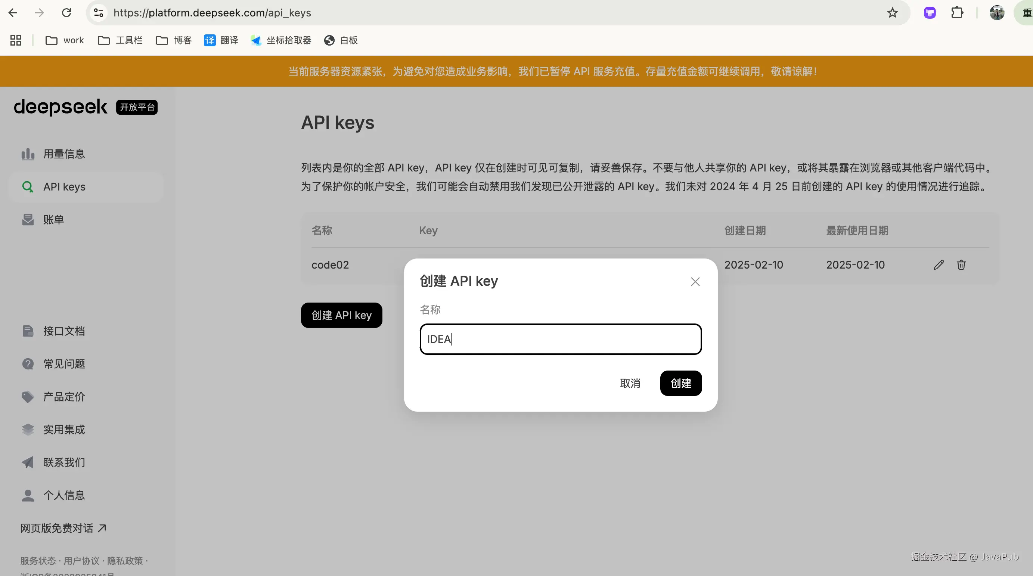Click 取消 in the dialog
Viewport: 1033px width, 576px height.
(x=630, y=384)
